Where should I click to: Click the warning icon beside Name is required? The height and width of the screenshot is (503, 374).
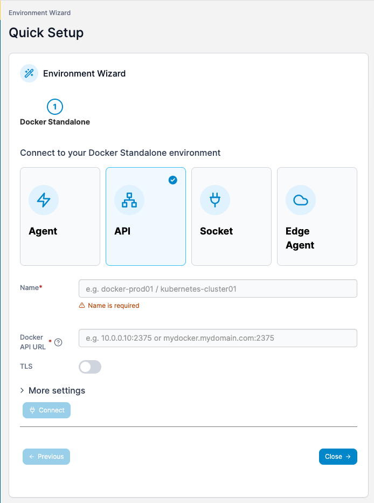(x=82, y=305)
